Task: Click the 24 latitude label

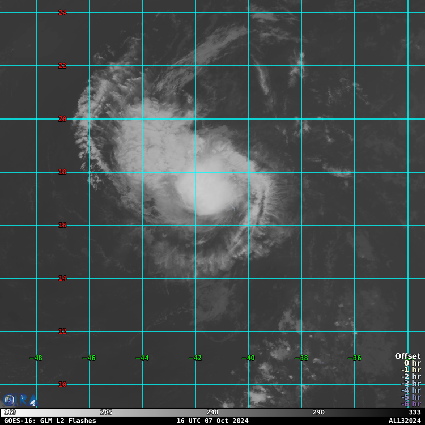Action: [62, 13]
